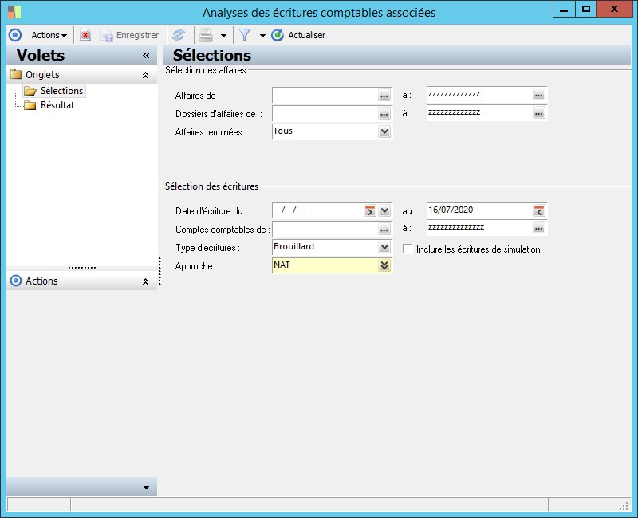The image size is (638, 518).
Task: Click the blue circle Actions icon in toolbar
Action: tap(15, 35)
